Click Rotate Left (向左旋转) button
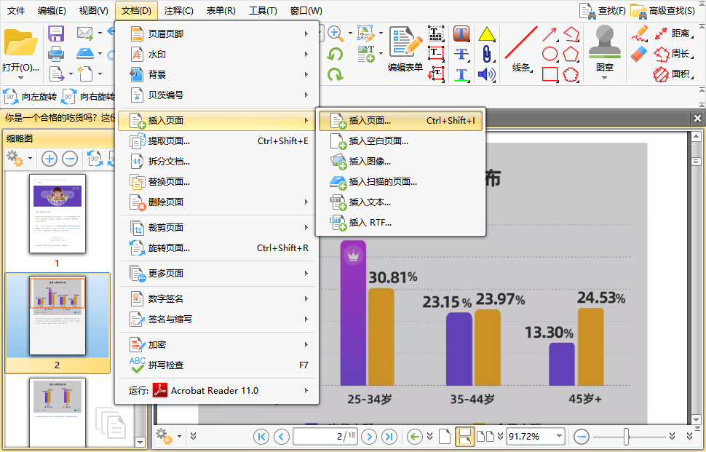This screenshot has width=706, height=452. pyautogui.click(x=30, y=96)
